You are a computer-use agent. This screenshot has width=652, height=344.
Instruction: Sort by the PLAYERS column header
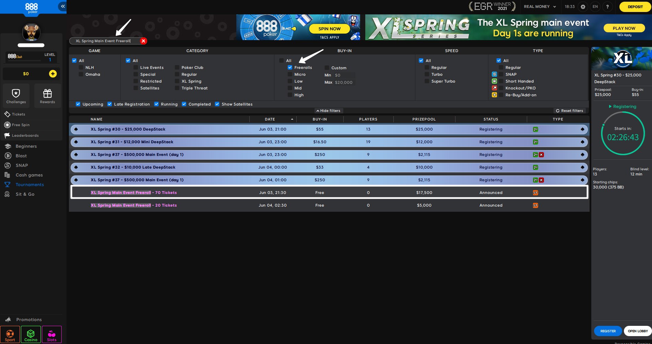point(368,119)
